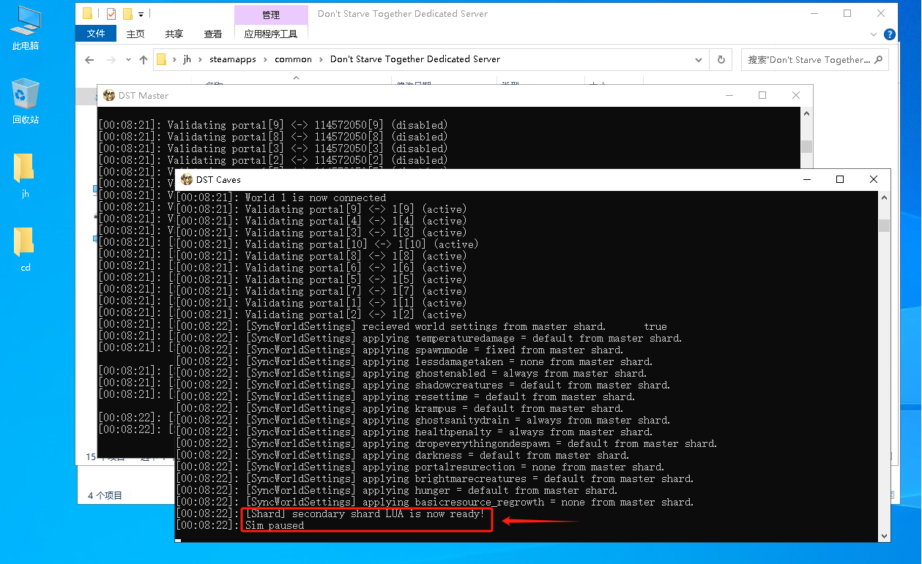This screenshot has height=564, width=922.
Task: Click the magnifier icon in Explorer search box
Action: click(x=879, y=59)
